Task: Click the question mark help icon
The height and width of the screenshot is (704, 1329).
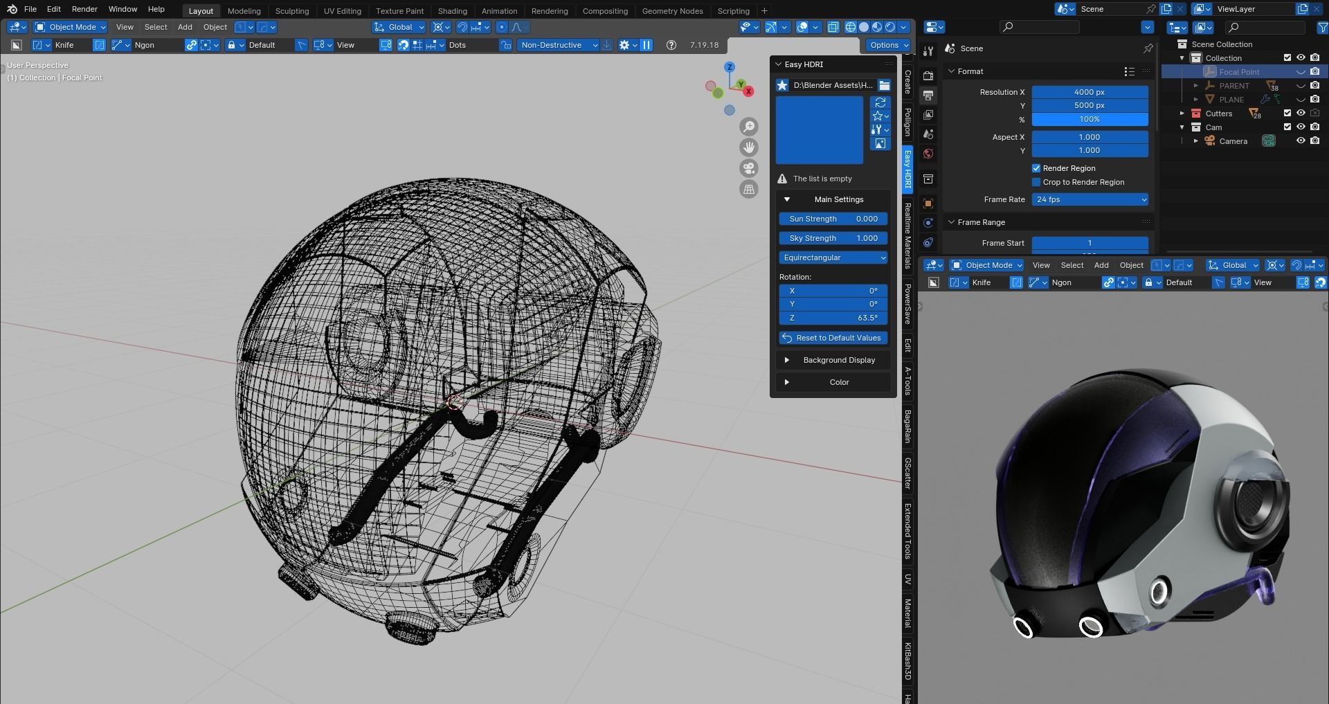Action: [671, 45]
